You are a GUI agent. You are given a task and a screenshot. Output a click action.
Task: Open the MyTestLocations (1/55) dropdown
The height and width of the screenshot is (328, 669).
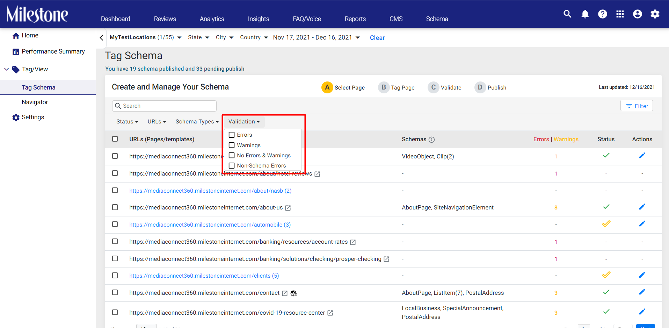coord(145,37)
